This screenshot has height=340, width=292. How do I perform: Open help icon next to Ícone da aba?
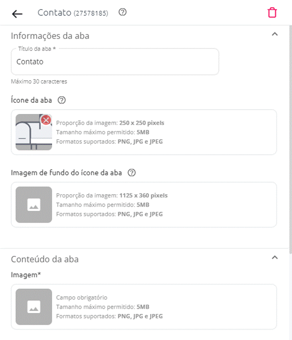coord(62,100)
